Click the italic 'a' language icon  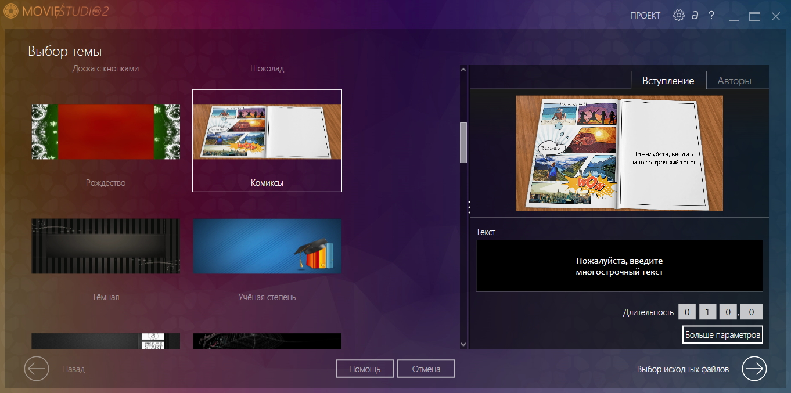click(x=695, y=16)
